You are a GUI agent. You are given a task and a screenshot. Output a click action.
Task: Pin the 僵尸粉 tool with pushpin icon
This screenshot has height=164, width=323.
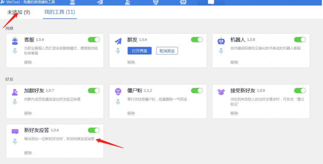point(118,102)
